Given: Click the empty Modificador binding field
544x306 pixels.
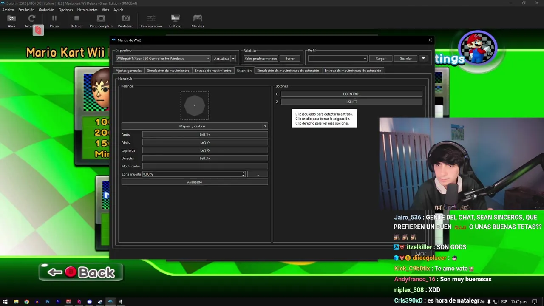Looking at the screenshot, I should [x=205, y=166].
